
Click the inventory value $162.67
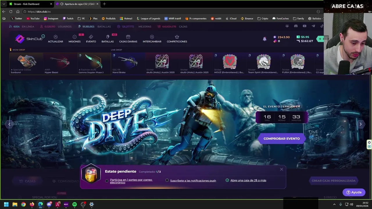pyautogui.click(x=305, y=41)
